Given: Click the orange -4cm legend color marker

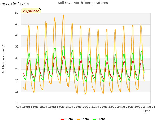Looking at the screenshot, I should point(78,119).
